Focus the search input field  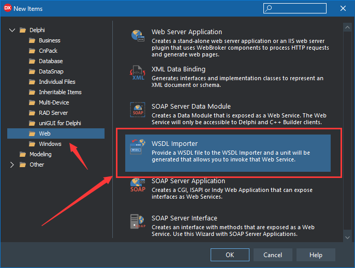[295, 8]
